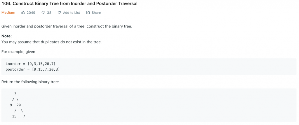
Task: Click the bold "Note:" heading
Action: coord(7,36)
